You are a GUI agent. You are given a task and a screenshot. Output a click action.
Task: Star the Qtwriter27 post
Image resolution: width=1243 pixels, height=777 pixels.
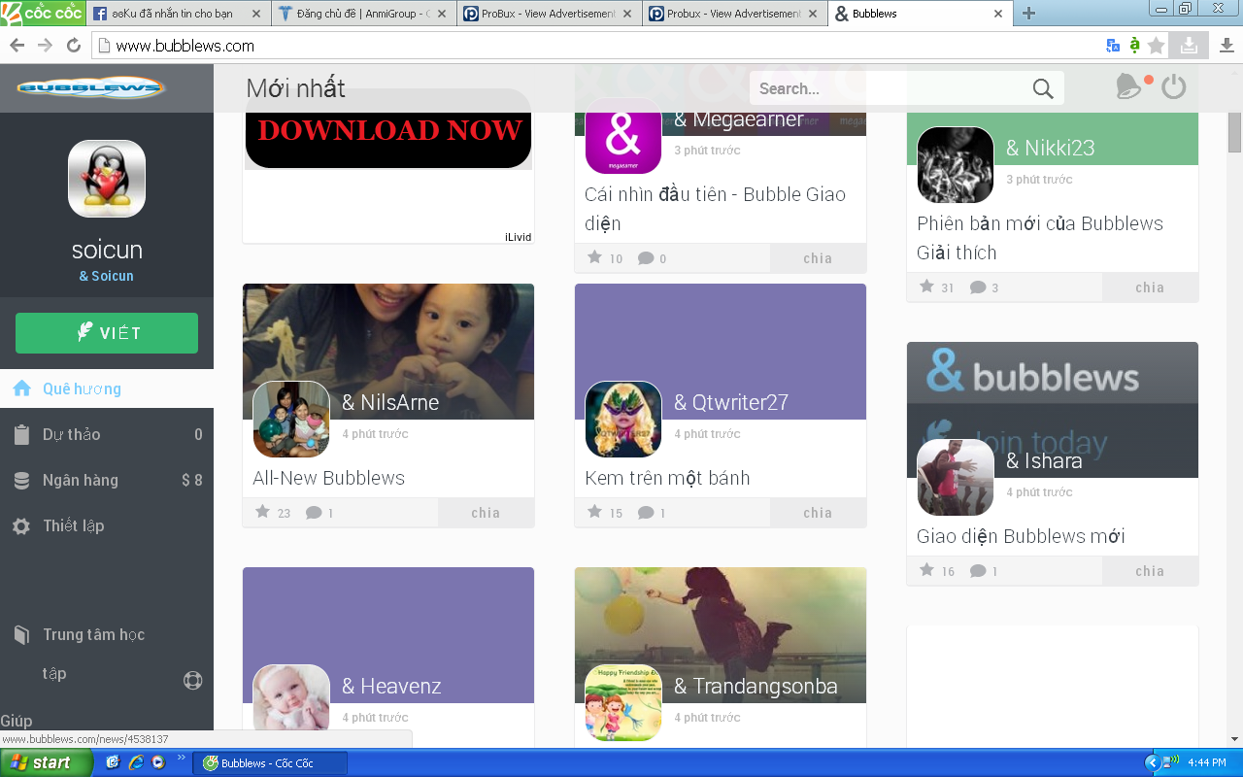(x=594, y=512)
